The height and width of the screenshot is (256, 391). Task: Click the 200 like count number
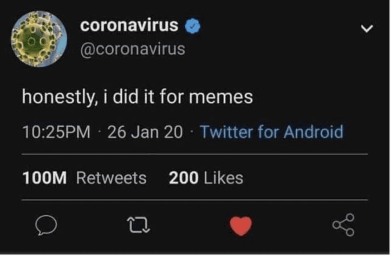point(184,177)
